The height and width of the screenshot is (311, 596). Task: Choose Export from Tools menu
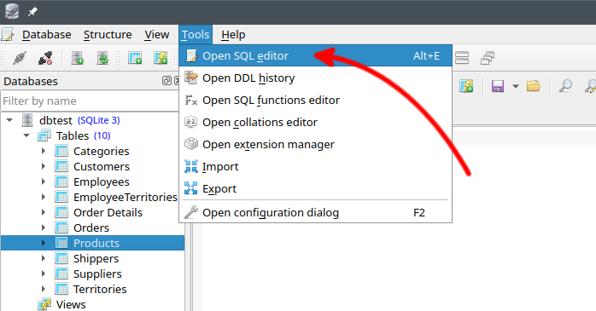pyautogui.click(x=315, y=188)
